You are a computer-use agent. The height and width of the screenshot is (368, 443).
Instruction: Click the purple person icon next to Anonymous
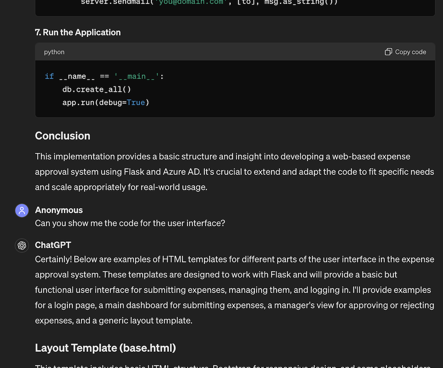coord(22,210)
